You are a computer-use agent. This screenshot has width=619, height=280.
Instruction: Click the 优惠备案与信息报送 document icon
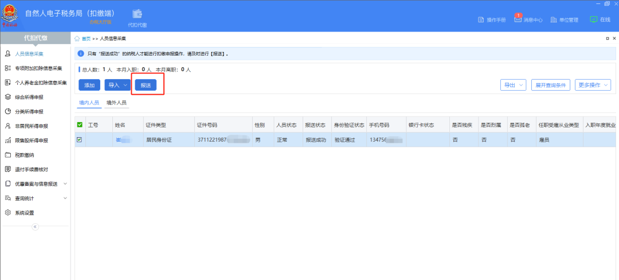(x=7, y=184)
